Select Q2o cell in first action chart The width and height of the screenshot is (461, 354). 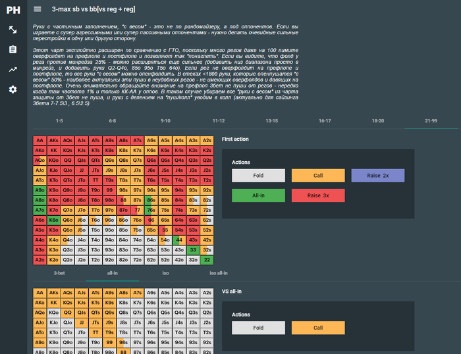click(x=68, y=260)
